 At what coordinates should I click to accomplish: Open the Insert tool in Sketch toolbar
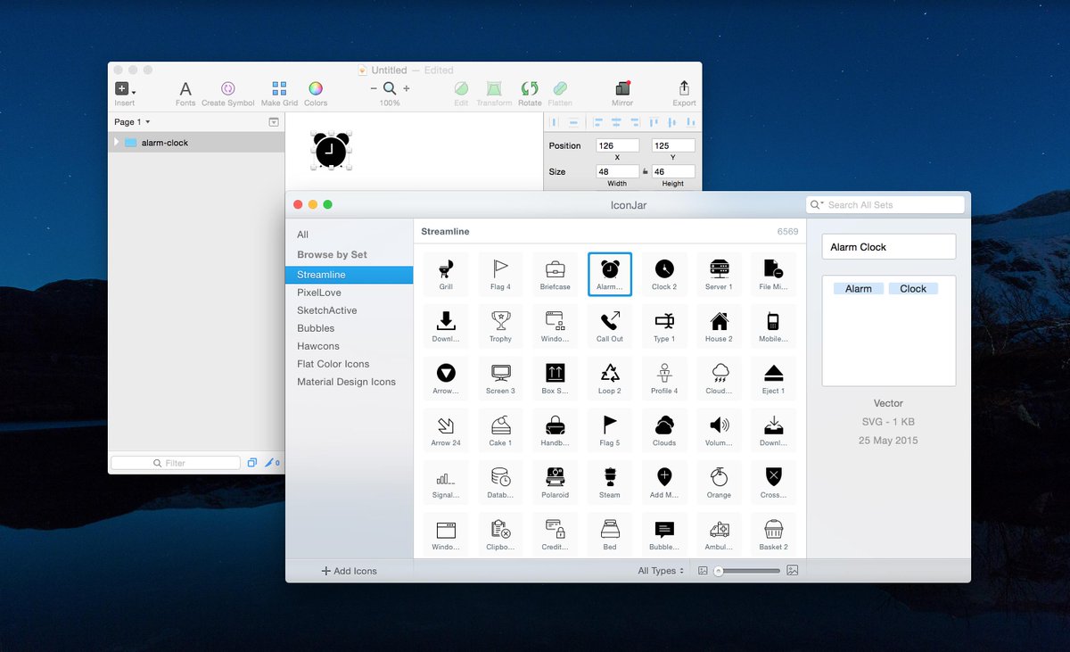[x=125, y=93]
